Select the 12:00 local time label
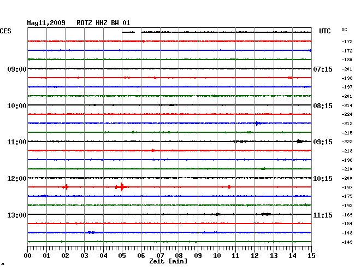This screenshot has width=355, height=270. point(17,179)
